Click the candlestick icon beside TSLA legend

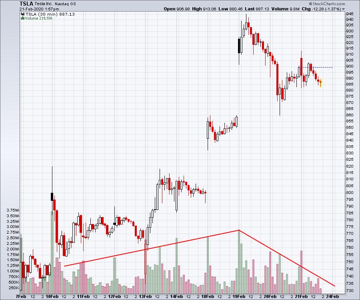click(22, 13)
